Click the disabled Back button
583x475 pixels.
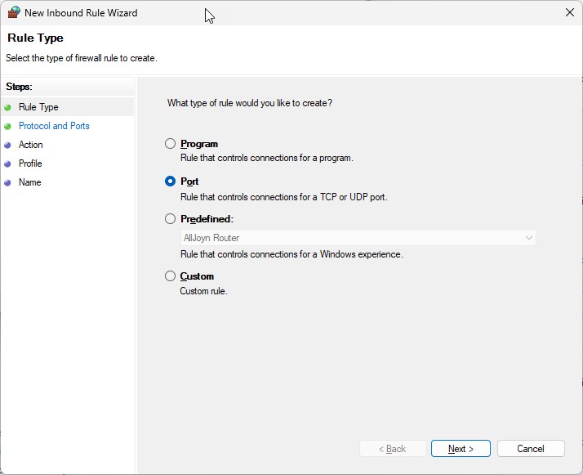(393, 449)
